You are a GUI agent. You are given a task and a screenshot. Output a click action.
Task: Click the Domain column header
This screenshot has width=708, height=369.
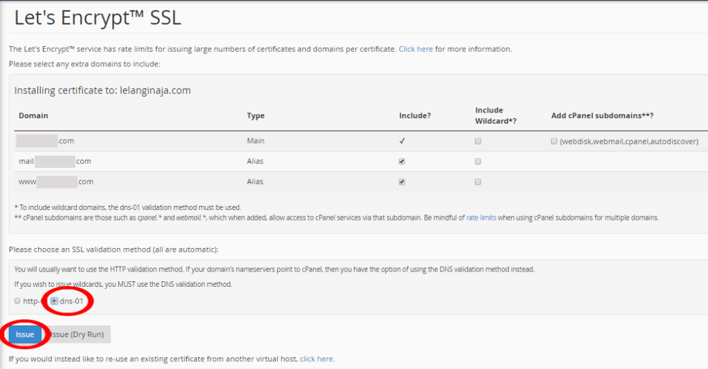click(x=33, y=115)
